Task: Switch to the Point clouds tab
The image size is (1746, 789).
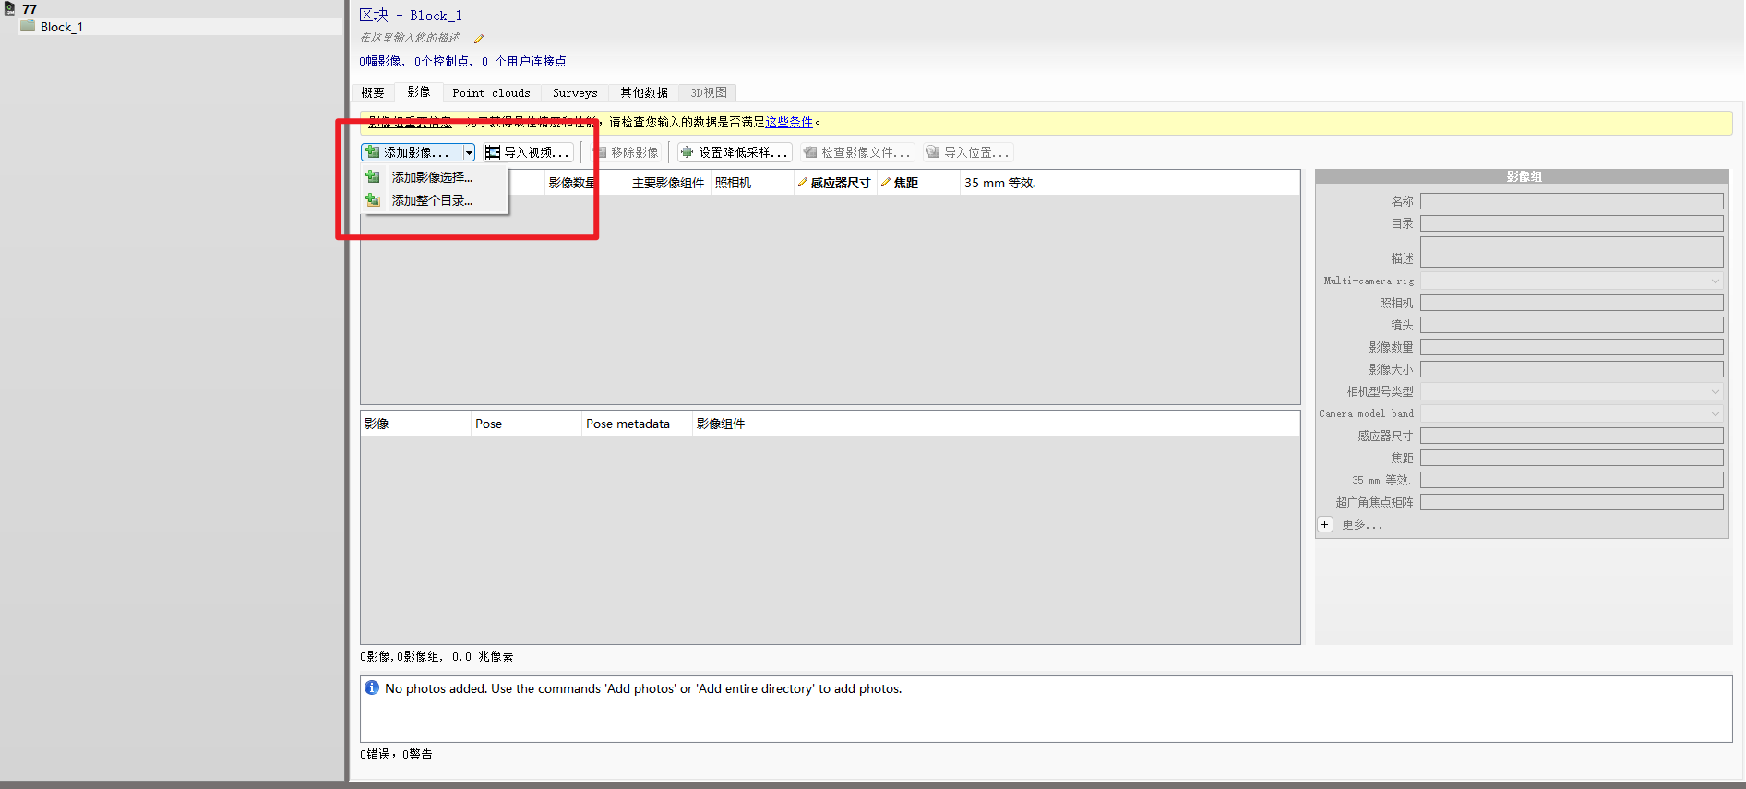Action: click(x=491, y=92)
